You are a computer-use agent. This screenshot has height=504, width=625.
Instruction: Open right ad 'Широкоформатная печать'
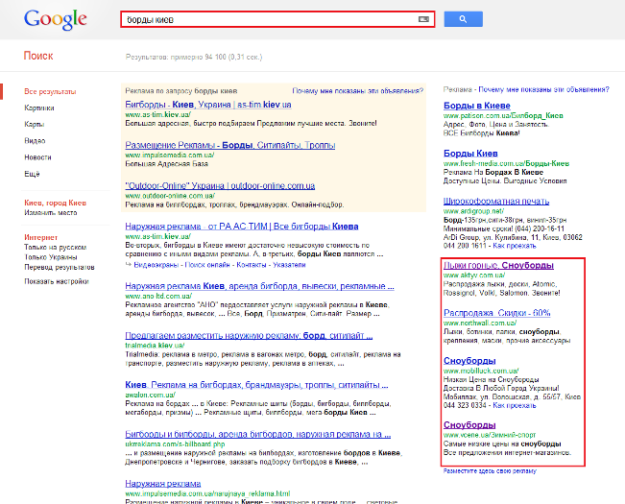[496, 202]
